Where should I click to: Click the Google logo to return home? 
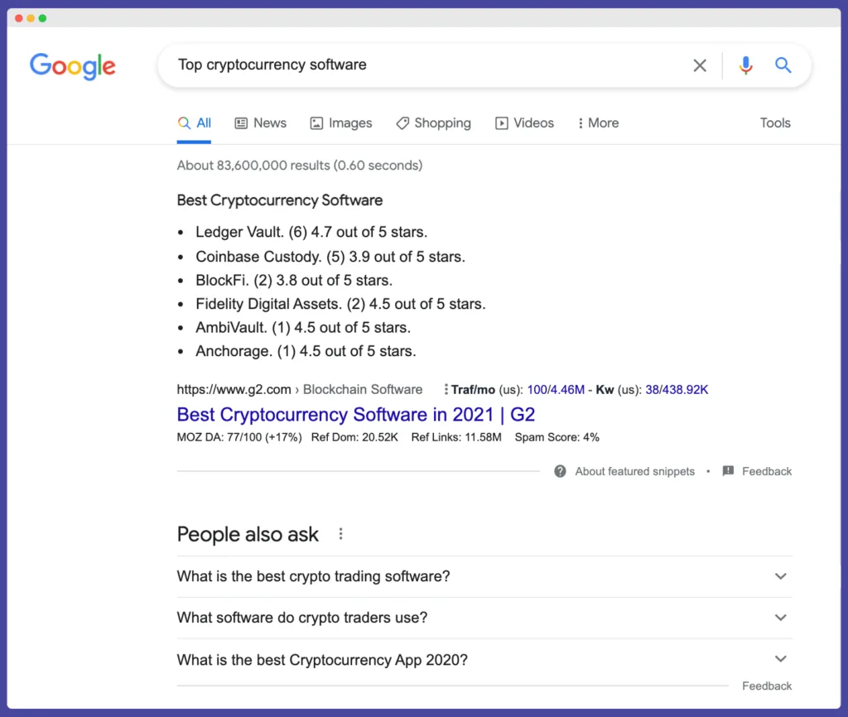click(72, 67)
